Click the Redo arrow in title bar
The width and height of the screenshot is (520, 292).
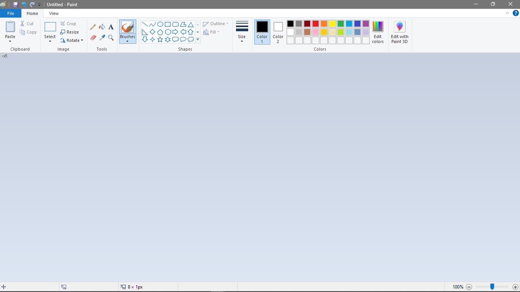coord(32,4)
